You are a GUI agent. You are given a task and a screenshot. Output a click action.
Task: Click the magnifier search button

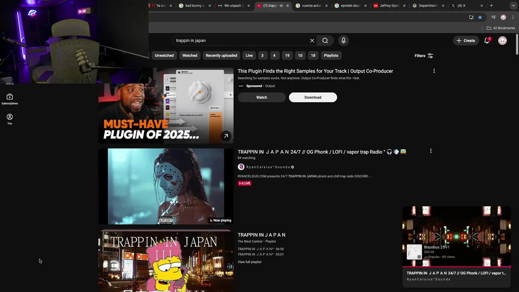coord(325,41)
